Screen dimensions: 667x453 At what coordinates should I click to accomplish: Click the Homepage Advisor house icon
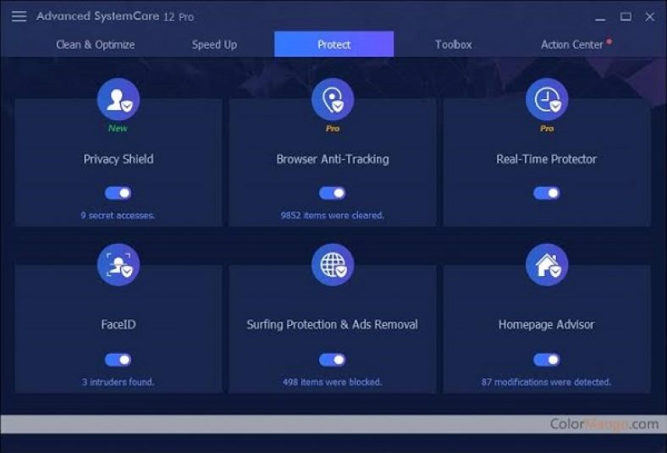[x=547, y=264]
